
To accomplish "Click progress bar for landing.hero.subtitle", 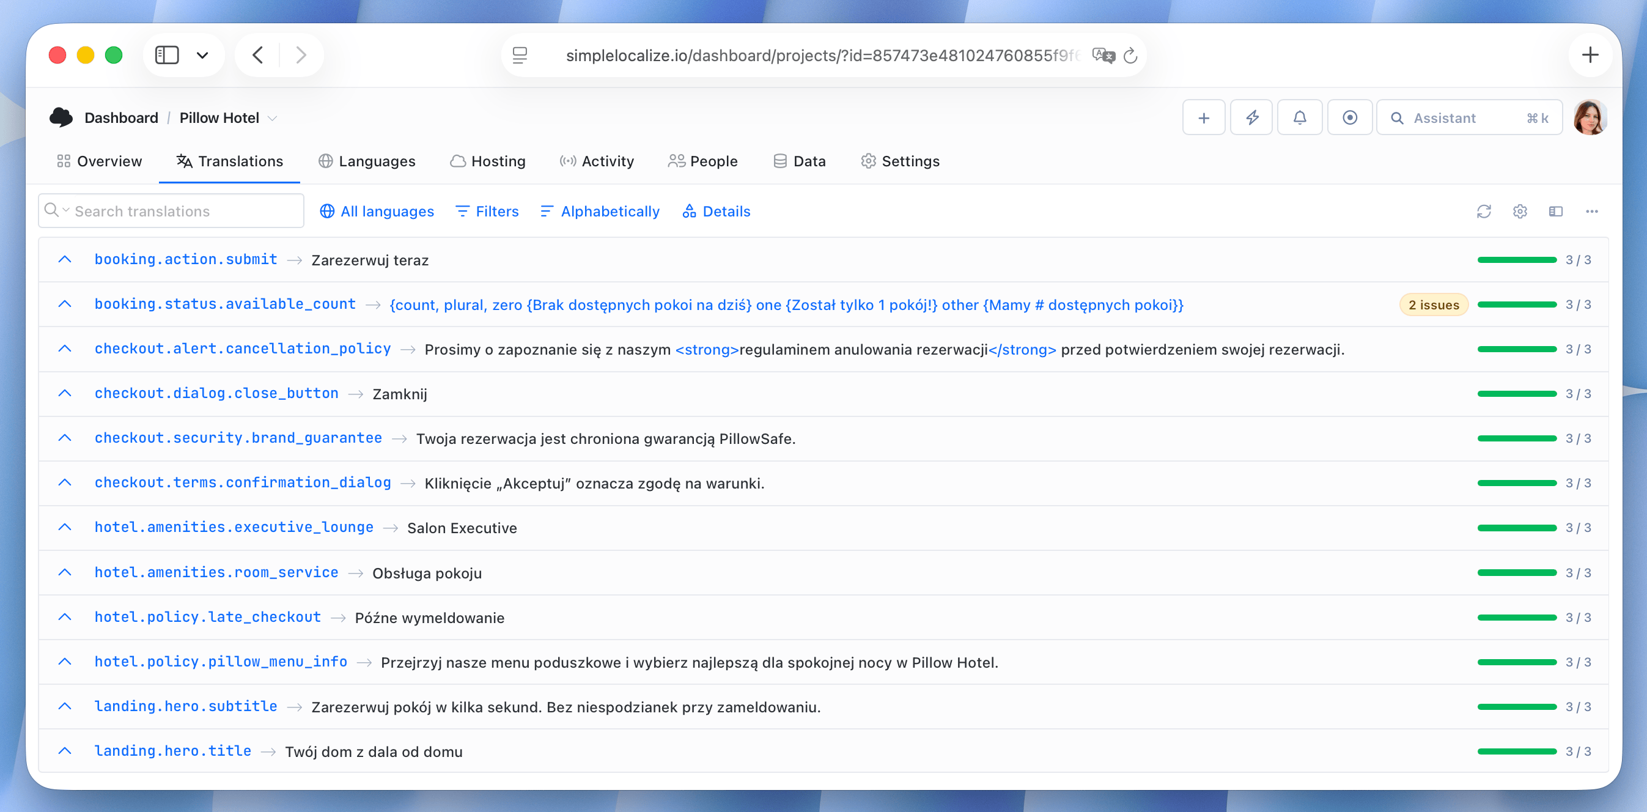I will click(1517, 707).
